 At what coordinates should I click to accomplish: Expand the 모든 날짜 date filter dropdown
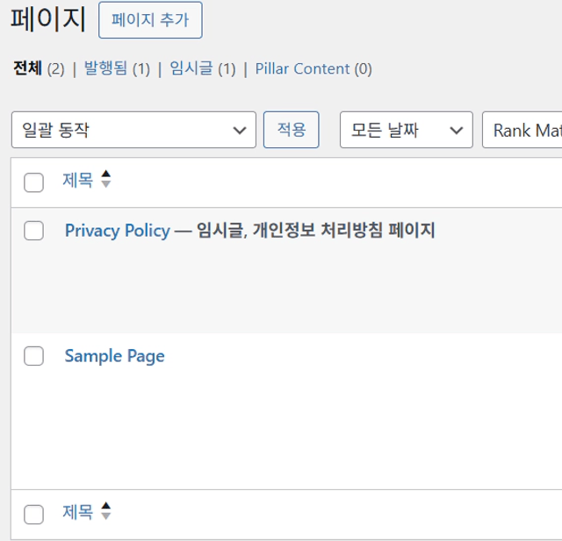click(406, 131)
